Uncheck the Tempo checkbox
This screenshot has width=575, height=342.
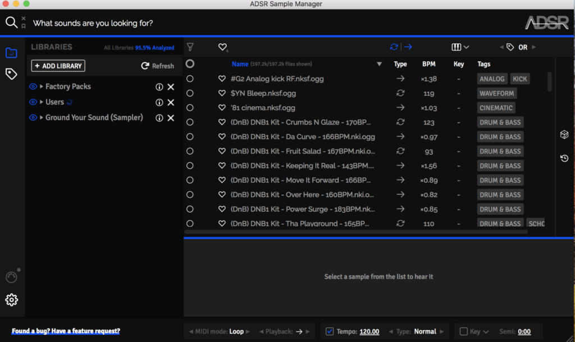click(x=330, y=331)
